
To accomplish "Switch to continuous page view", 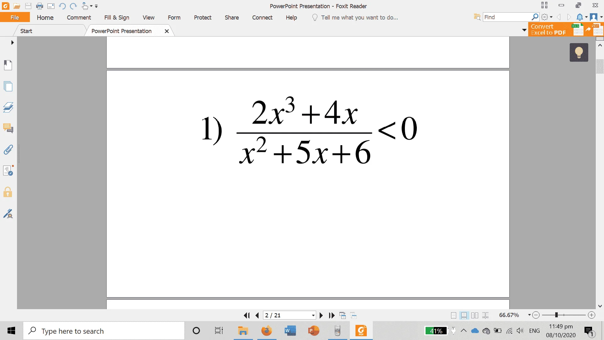I will (x=464, y=315).
